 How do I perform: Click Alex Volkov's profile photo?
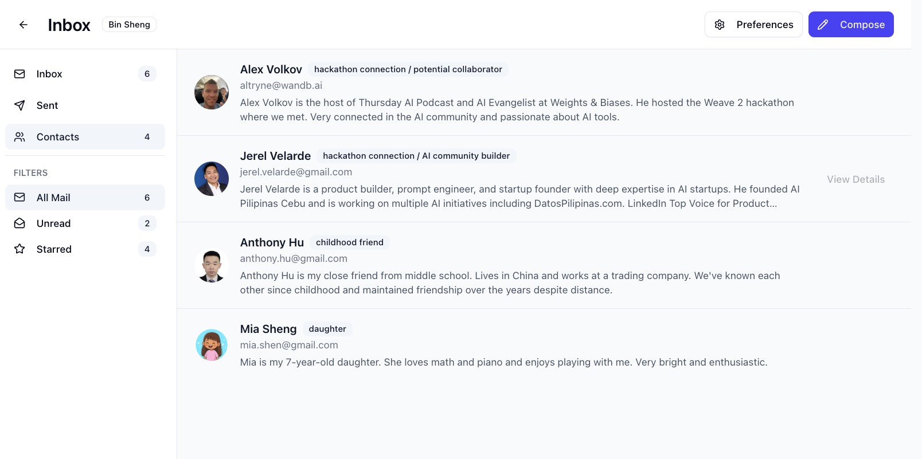(212, 92)
